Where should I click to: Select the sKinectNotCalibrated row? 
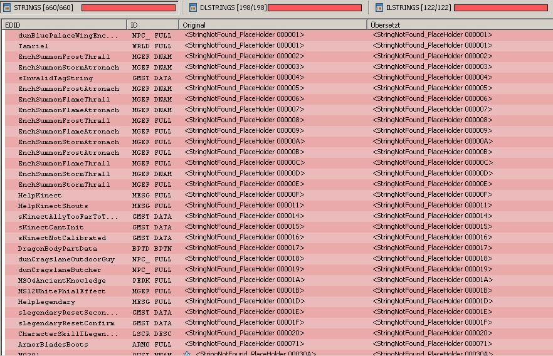[278, 238]
